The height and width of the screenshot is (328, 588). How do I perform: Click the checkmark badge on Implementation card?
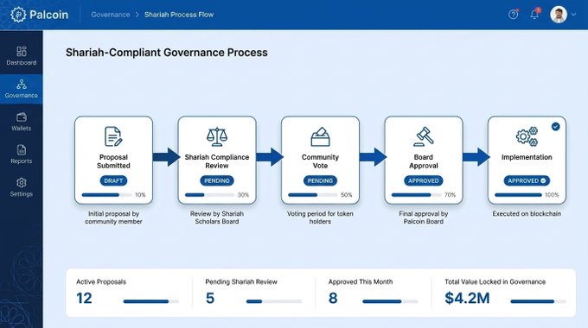coord(556,127)
